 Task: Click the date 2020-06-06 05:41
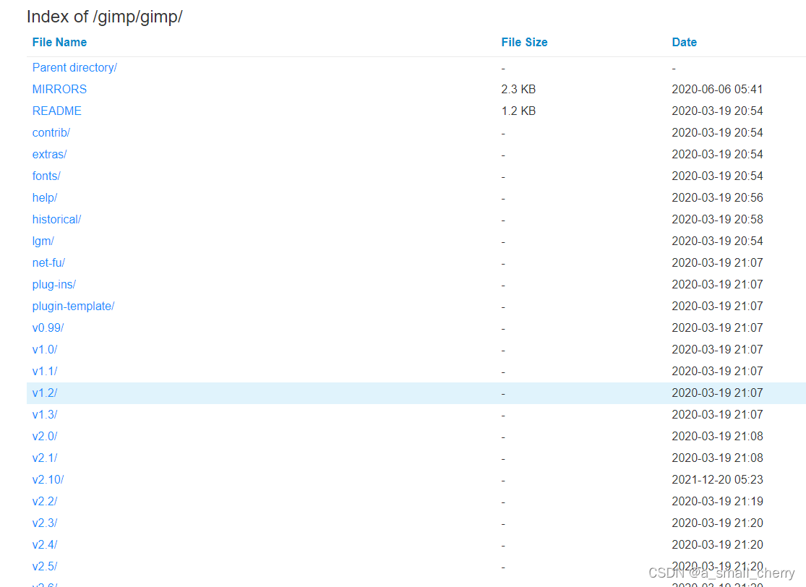[x=717, y=90]
